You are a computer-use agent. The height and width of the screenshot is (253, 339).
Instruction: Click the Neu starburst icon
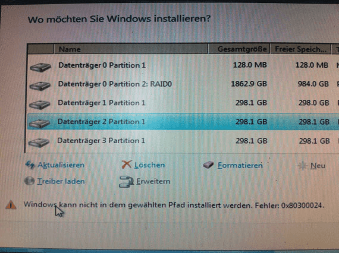(303, 166)
